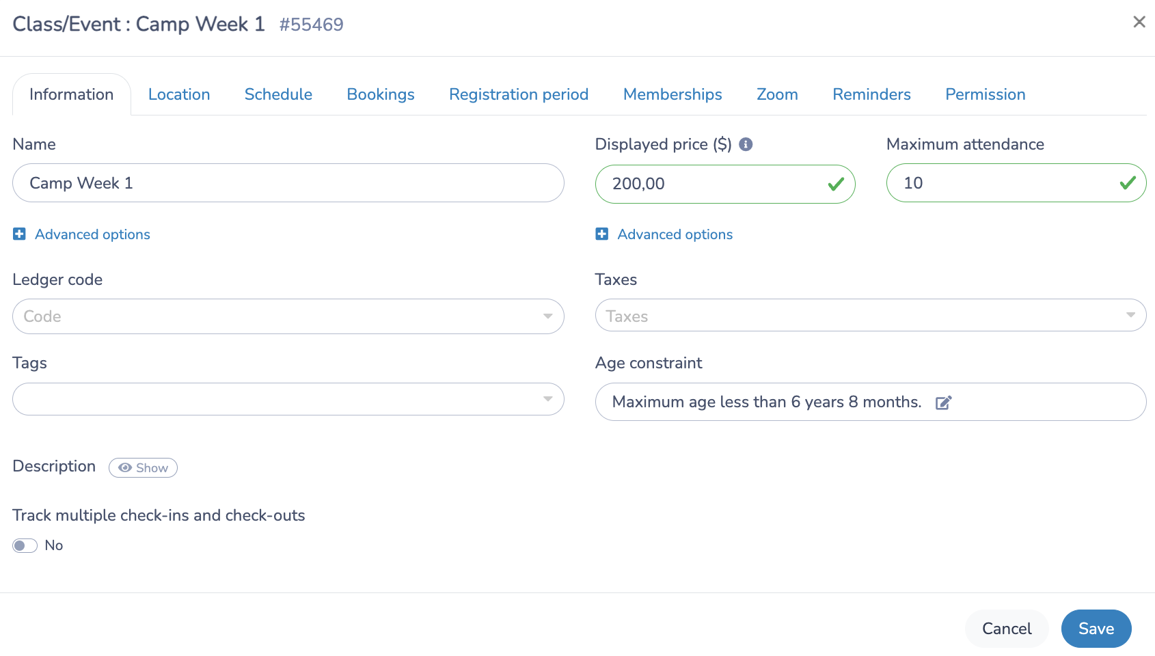Click the green checkmark beside Displayed price
This screenshot has width=1155, height=656.
(x=835, y=183)
